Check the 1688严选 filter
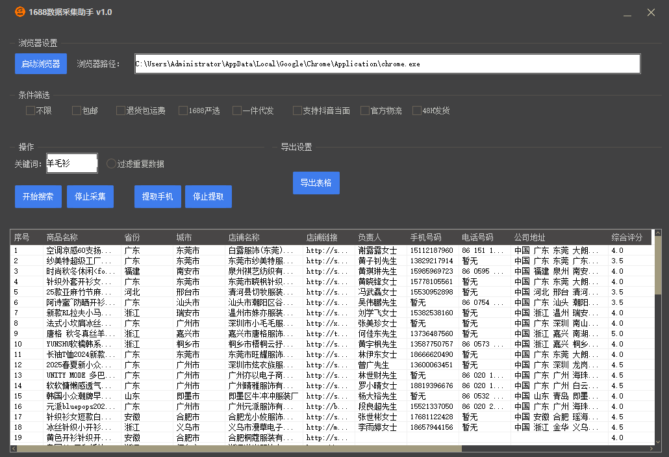The image size is (669, 457). 184,110
